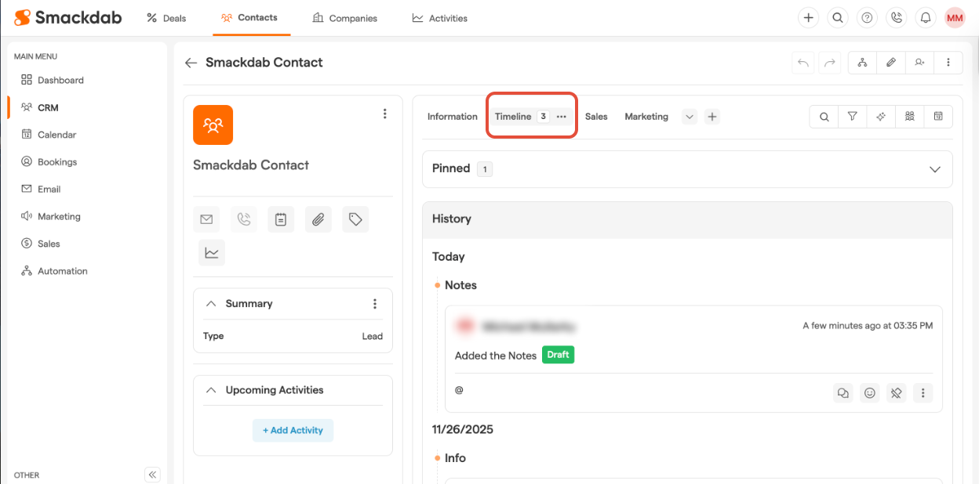Image resolution: width=979 pixels, height=484 pixels.
Task: Click the tag icon in contact card
Action: click(355, 220)
